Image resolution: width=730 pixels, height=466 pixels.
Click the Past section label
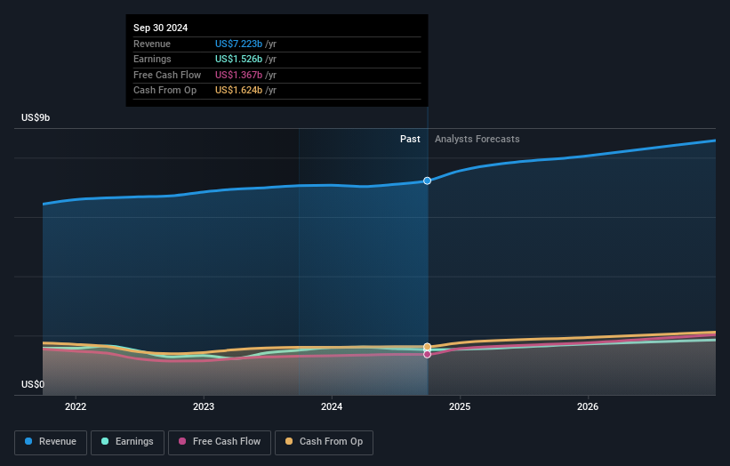tap(410, 139)
